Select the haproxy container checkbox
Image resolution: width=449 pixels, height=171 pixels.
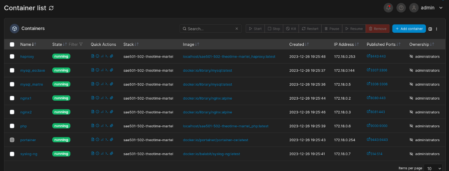pos(12,57)
